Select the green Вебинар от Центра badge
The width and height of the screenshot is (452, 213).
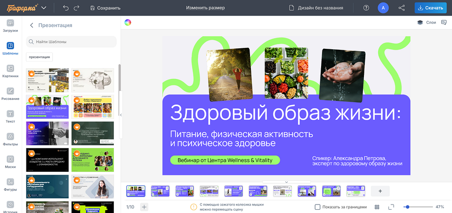tap(225, 160)
